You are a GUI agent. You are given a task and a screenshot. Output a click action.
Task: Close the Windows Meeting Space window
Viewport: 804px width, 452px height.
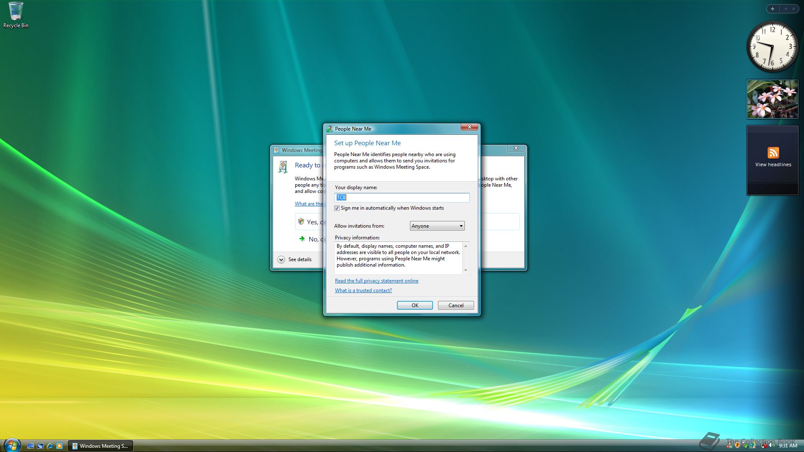[x=516, y=148]
